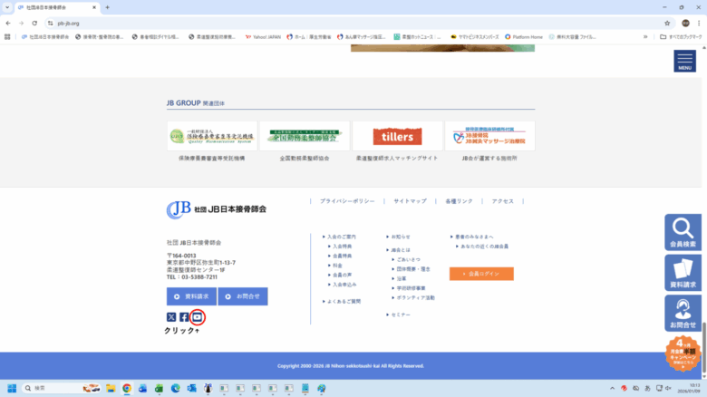Click the よくあるご質問 link
Image resolution: width=707 pixels, height=397 pixels.
tap(344, 301)
